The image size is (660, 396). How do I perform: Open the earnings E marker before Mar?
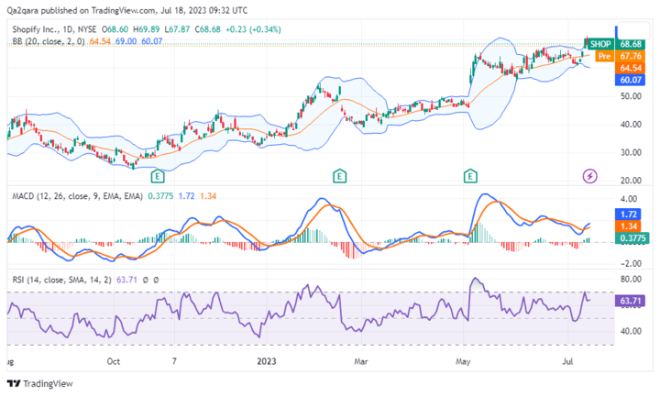(x=340, y=176)
